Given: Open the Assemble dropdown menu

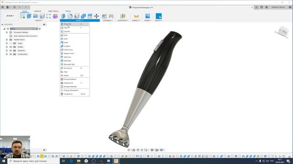Looking at the screenshot, I should point(108,20).
